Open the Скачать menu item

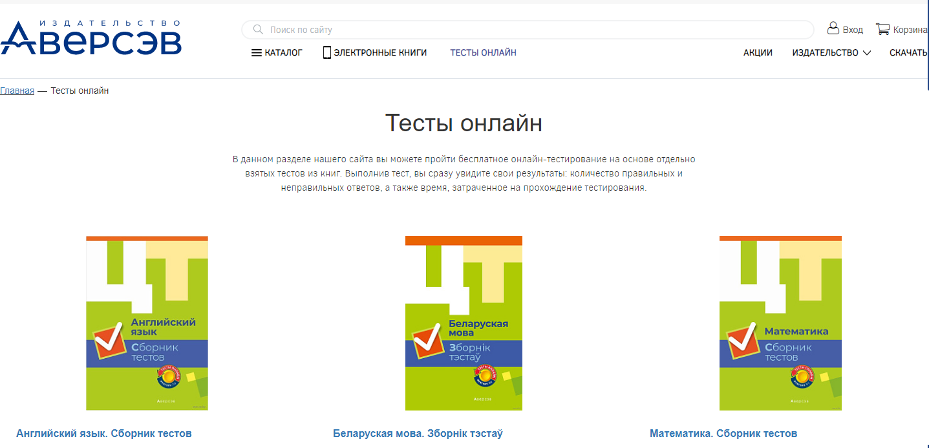coord(909,53)
